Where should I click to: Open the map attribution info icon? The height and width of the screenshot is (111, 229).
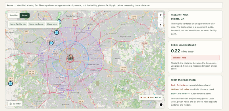coord(161,105)
